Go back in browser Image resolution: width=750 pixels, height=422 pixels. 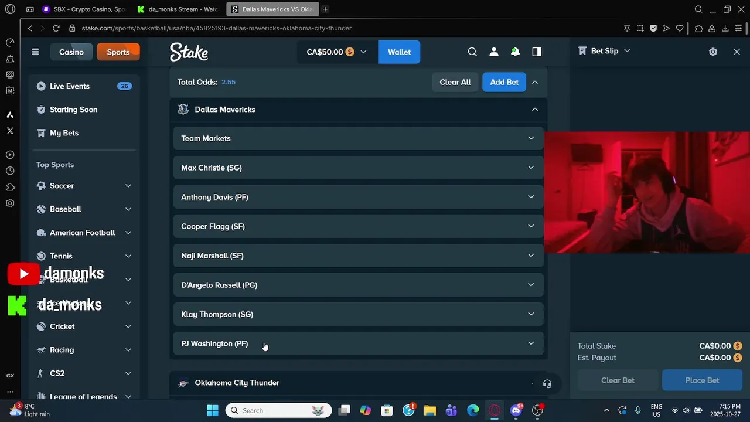pyautogui.click(x=30, y=28)
